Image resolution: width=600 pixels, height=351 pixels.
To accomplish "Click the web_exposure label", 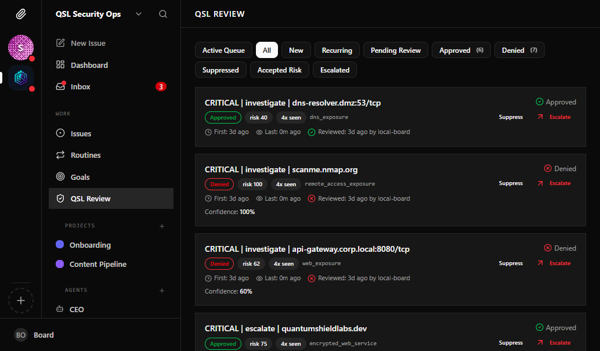I will coord(321,263).
